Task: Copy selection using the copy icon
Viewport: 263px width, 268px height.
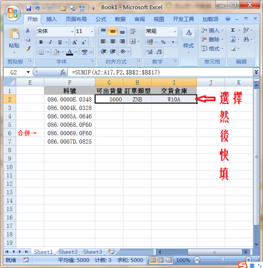Action: coord(28,39)
